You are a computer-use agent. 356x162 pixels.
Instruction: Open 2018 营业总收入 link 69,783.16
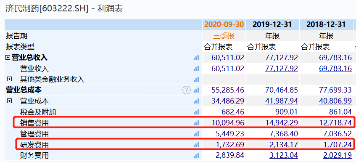[335, 58]
